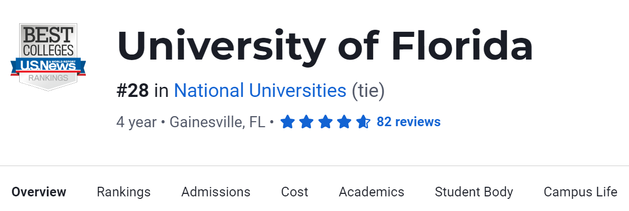This screenshot has width=629, height=211.
Task: Switch to the Academics tab
Action: [x=372, y=192]
